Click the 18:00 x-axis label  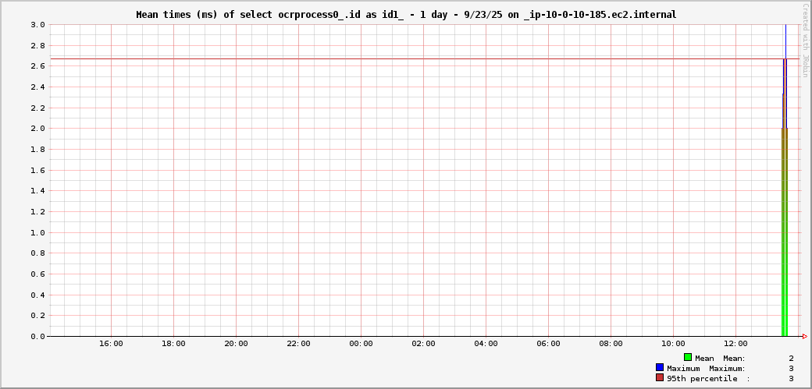pyautogui.click(x=173, y=344)
